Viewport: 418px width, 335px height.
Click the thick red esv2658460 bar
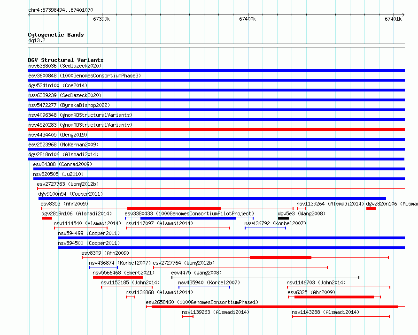point(275,307)
